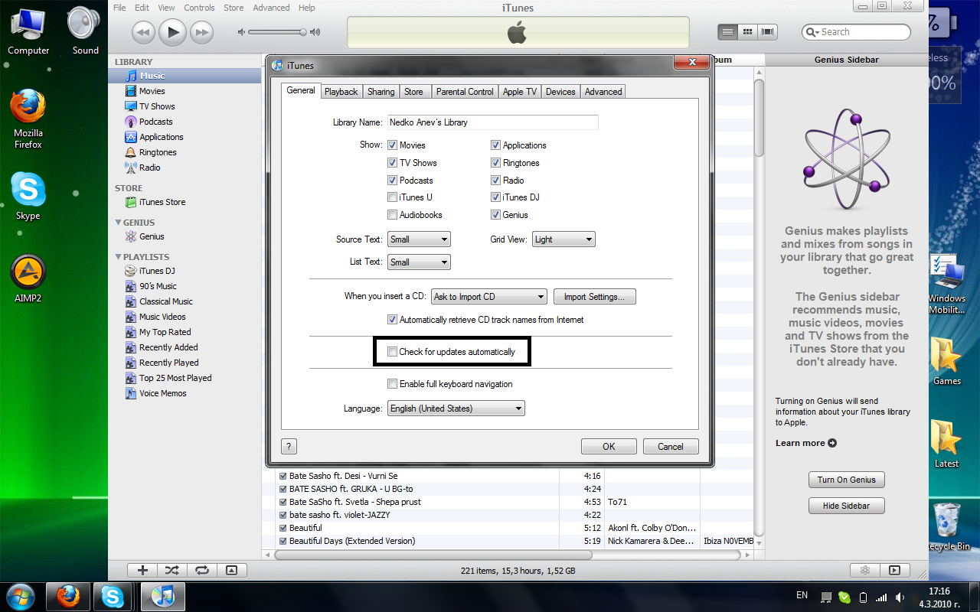980x612 pixels.
Task: Switch to the Parental Control tab
Action: point(465,92)
